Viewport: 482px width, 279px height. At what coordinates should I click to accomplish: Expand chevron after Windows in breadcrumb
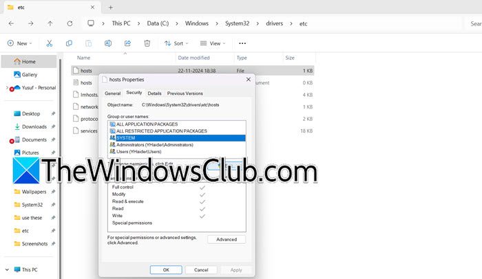click(x=217, y=23)
